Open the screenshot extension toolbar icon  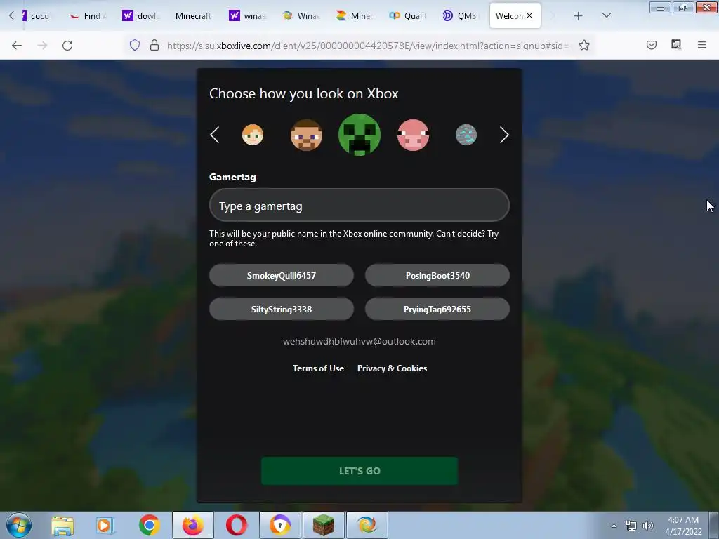(676, 45)
